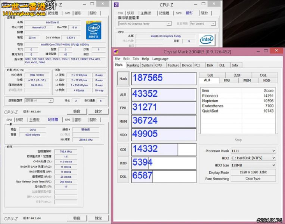Click the Napierian score row
The height and width of the screenshot is (224, 285).
238,101
